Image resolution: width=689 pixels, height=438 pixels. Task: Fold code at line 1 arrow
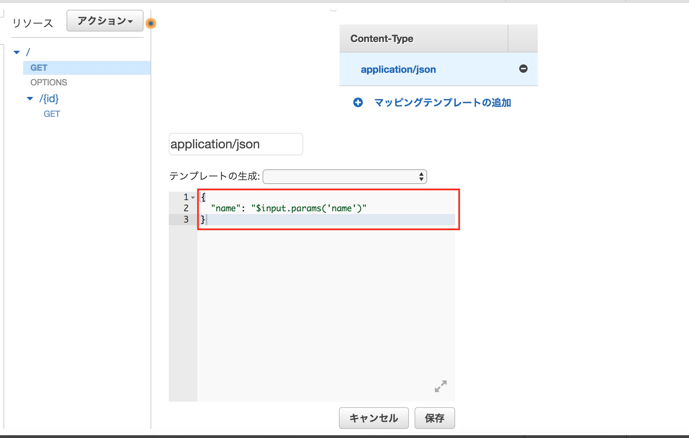point(193,198)
